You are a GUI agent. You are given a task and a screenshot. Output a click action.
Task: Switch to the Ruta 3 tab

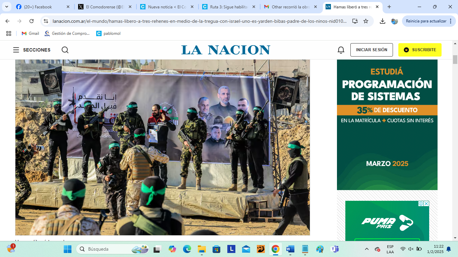(228, 7)
